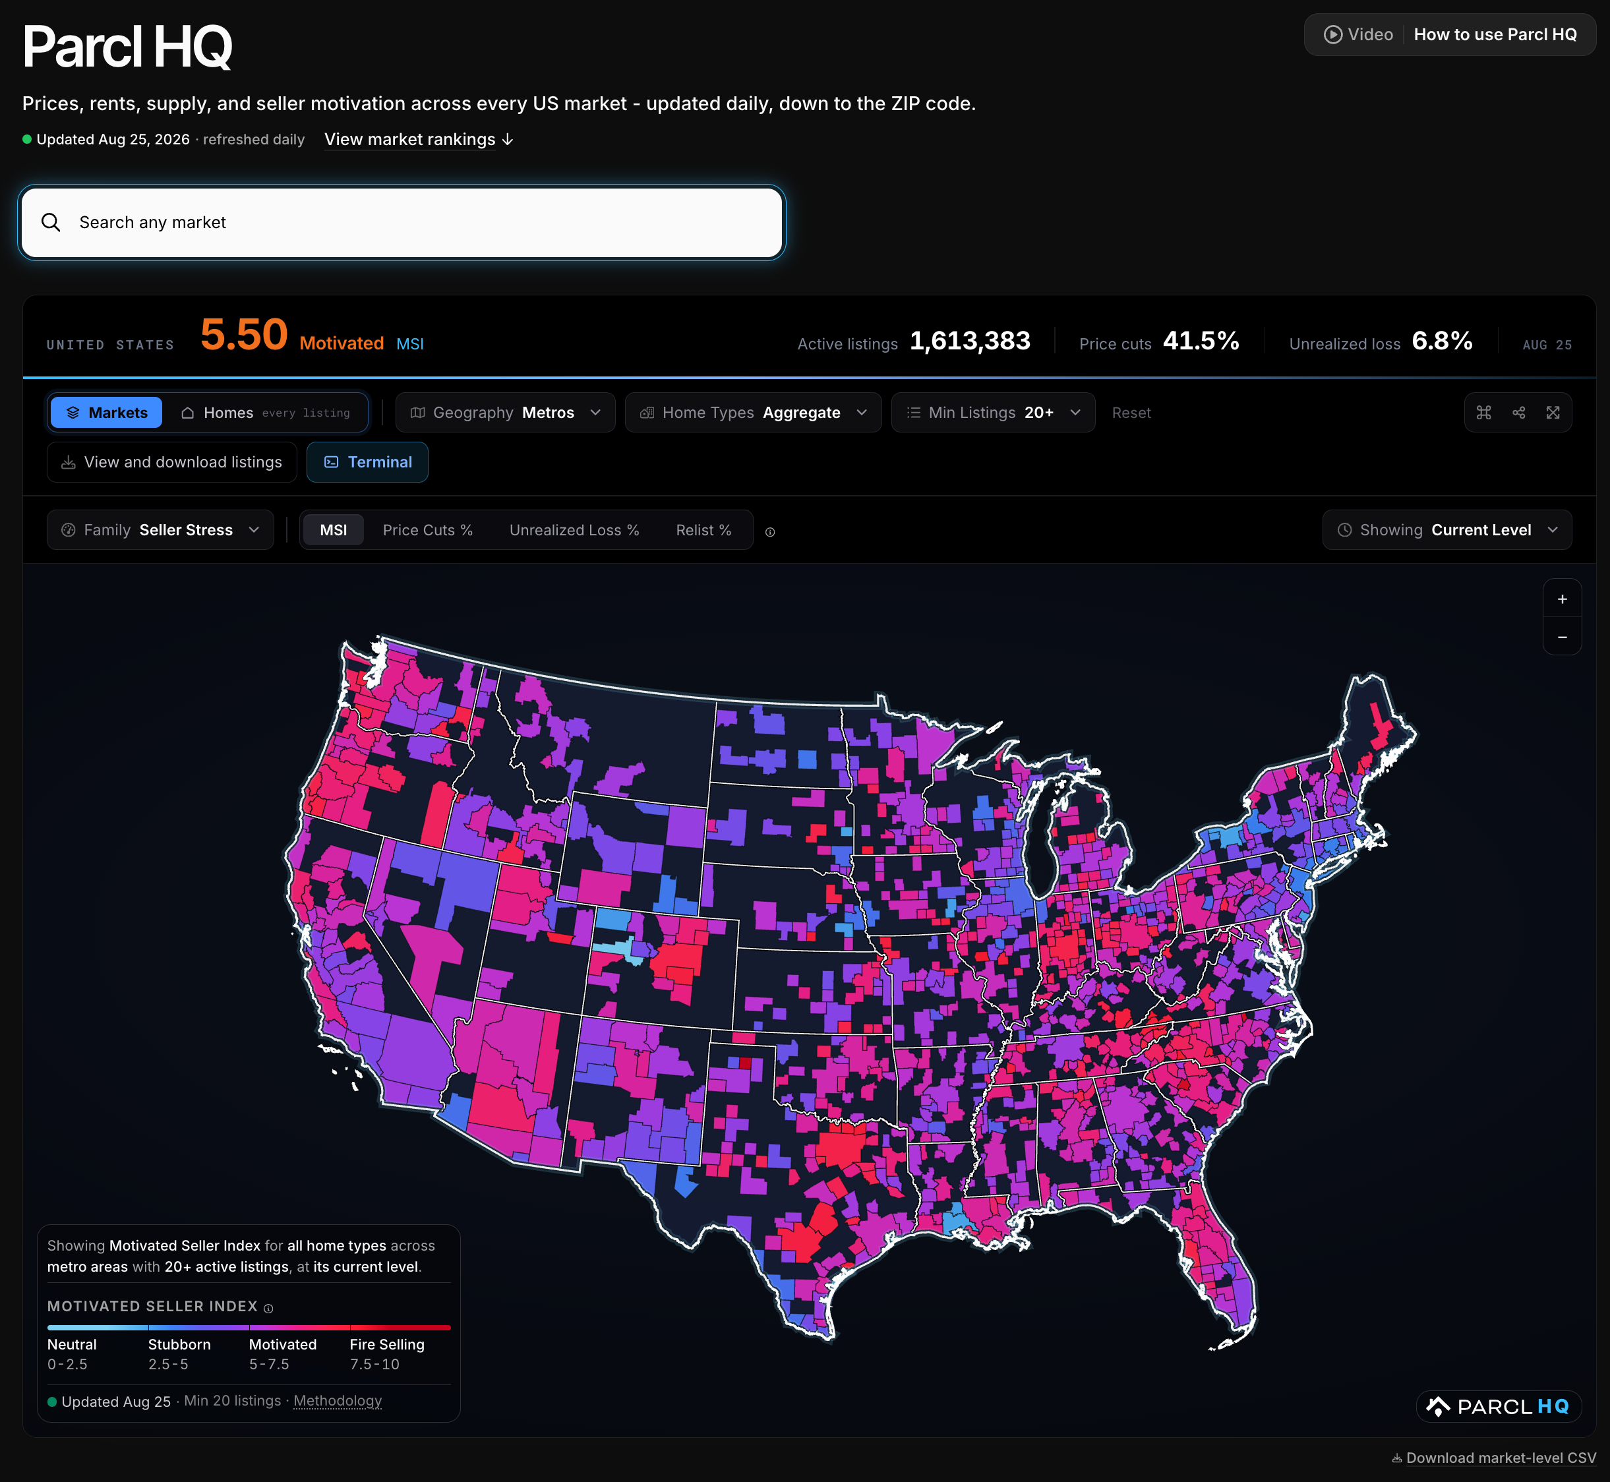The image size is (1610, 1482).
Task: Click the Stubborn 2.5-5 legend entry
Action: [179, 1353]
